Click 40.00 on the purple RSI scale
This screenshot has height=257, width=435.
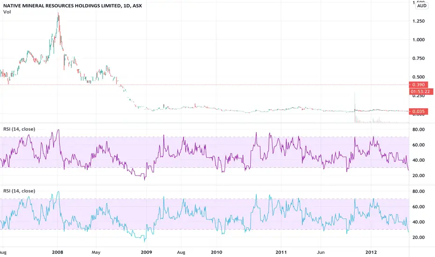coord(418,160)
